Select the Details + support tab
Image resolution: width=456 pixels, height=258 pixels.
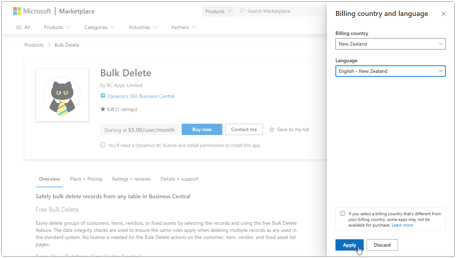tap(179, 179)
